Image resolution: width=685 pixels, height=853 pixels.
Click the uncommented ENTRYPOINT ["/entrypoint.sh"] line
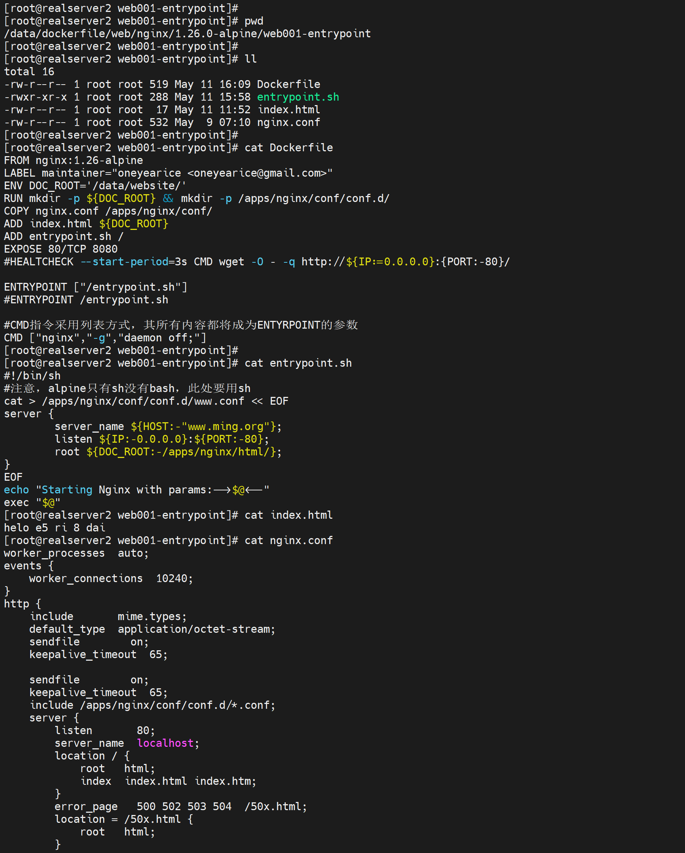pyautogui.click(x=95, y=287)
